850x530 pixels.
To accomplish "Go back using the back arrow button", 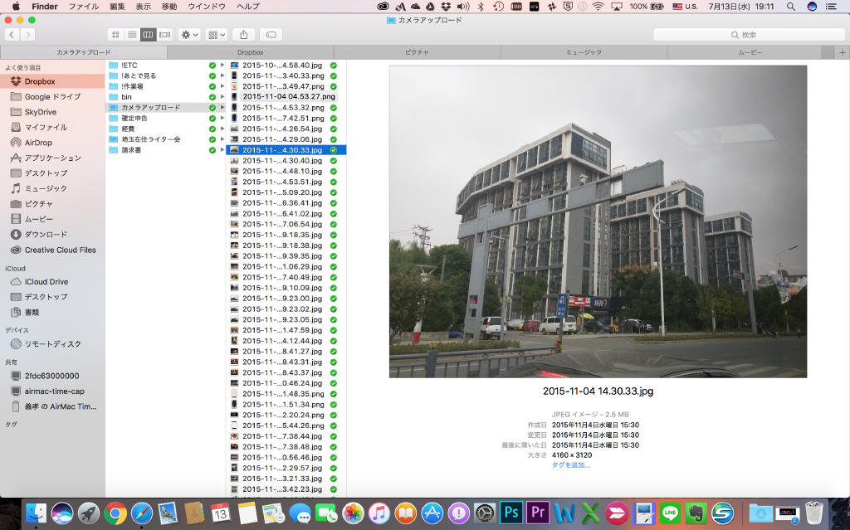I will click(12, 35).
